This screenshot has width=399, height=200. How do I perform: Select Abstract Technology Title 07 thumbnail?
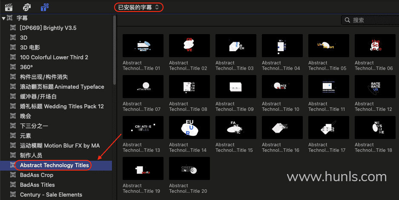point(143,87)
